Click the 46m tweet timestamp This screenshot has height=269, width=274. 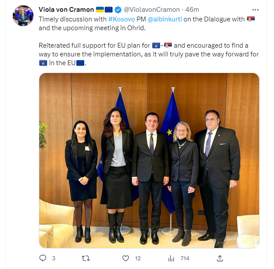[x=192, y=10]
